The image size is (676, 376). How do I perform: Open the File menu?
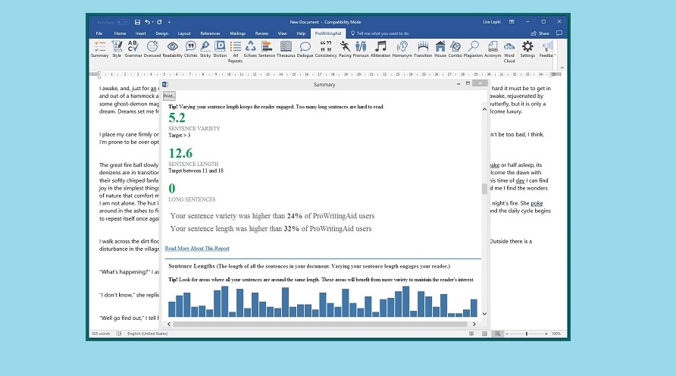pyautogui.click(x=99, y=33)
